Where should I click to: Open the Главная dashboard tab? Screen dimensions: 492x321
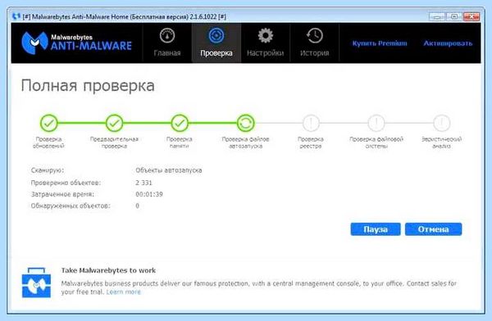click(x=167, y=43)
